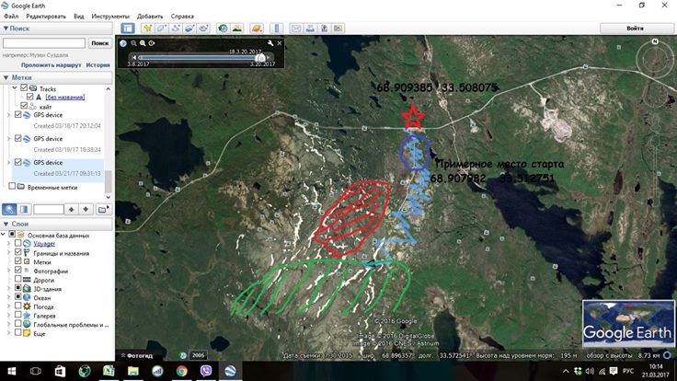
Task: Open the historical imagery clock icon
Action: tap(223, 29)
